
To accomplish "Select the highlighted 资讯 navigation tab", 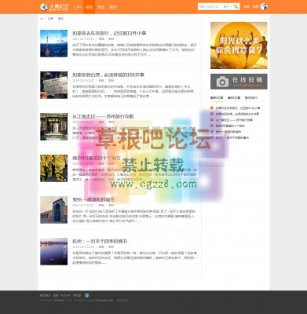I will point(90,7).
